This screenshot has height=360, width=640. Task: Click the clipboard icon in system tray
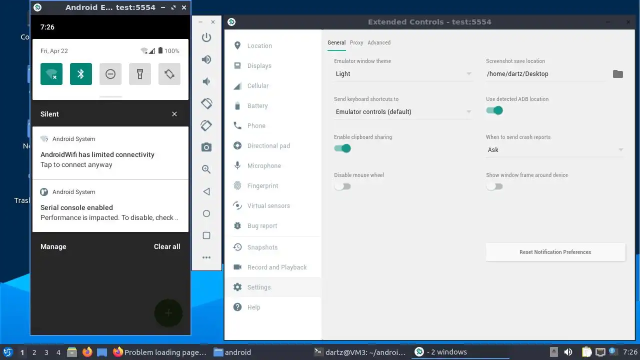(586, 352)
